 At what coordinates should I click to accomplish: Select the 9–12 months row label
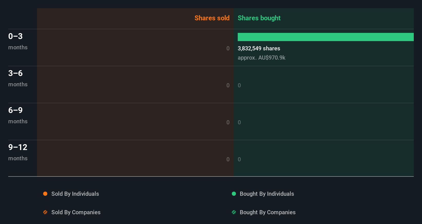tap(18, 152)
